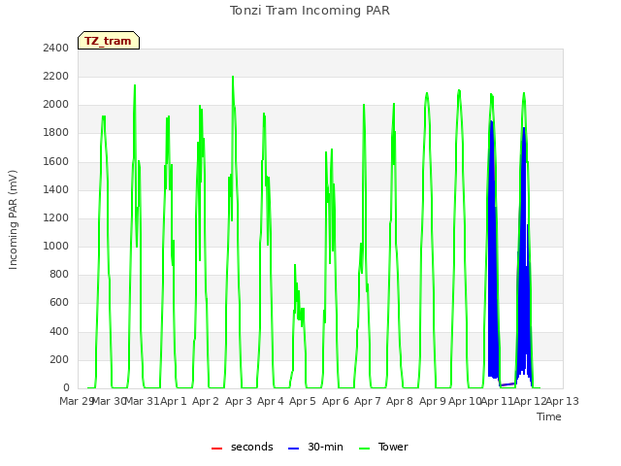Click the 'Apr 7' date tick label
The width and height of the screenshot is (621, 466).
[x=368, y=401]
